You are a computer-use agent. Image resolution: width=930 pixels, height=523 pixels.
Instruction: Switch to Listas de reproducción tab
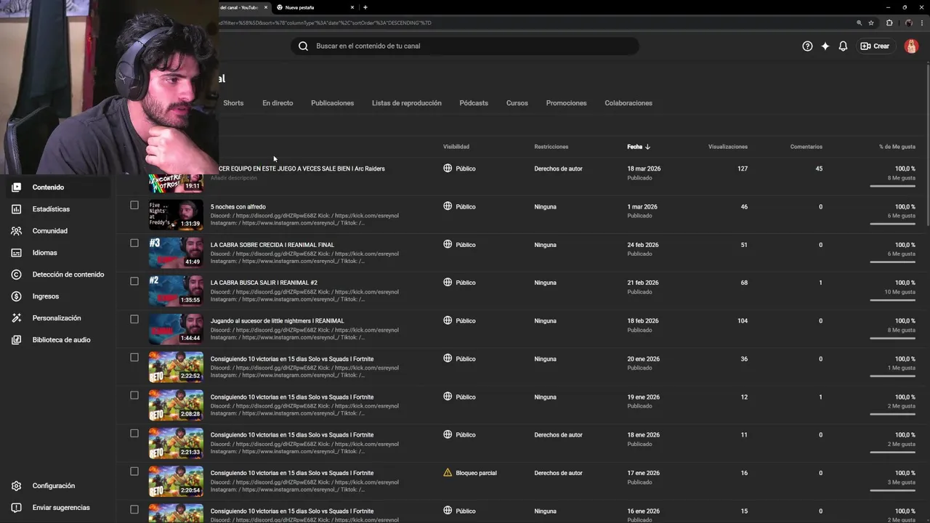[407, 103]
